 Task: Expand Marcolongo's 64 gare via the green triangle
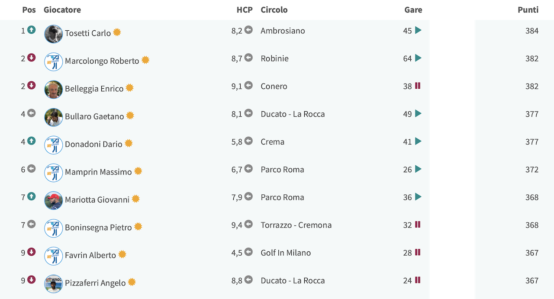(418, 58)
